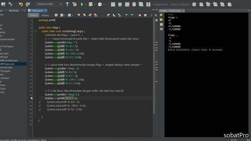Viewport: 251px width, 141px height.
Task: Click the Last Edit icon in editor toolbar
Action: [x=56, y=15]
